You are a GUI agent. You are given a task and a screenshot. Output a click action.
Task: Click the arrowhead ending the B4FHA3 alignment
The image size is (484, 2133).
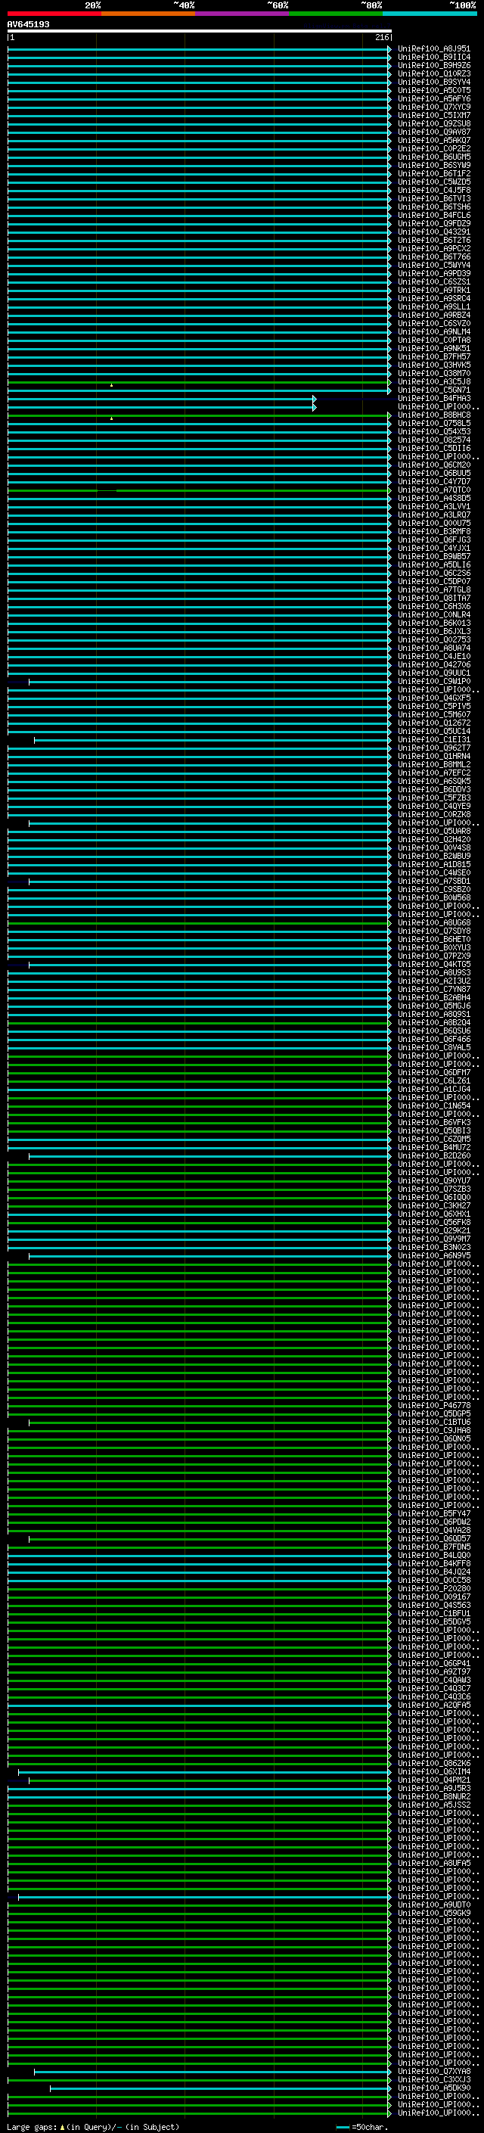coord(315,399)
